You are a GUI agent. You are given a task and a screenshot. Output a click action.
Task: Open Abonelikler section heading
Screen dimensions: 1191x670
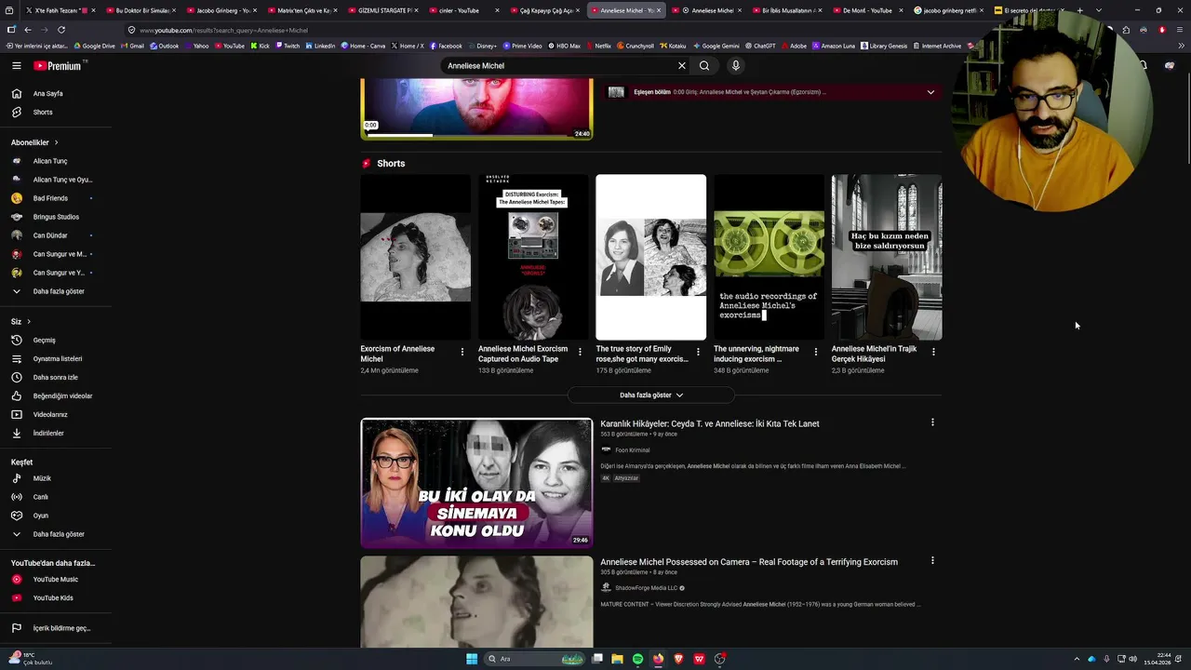34,142
